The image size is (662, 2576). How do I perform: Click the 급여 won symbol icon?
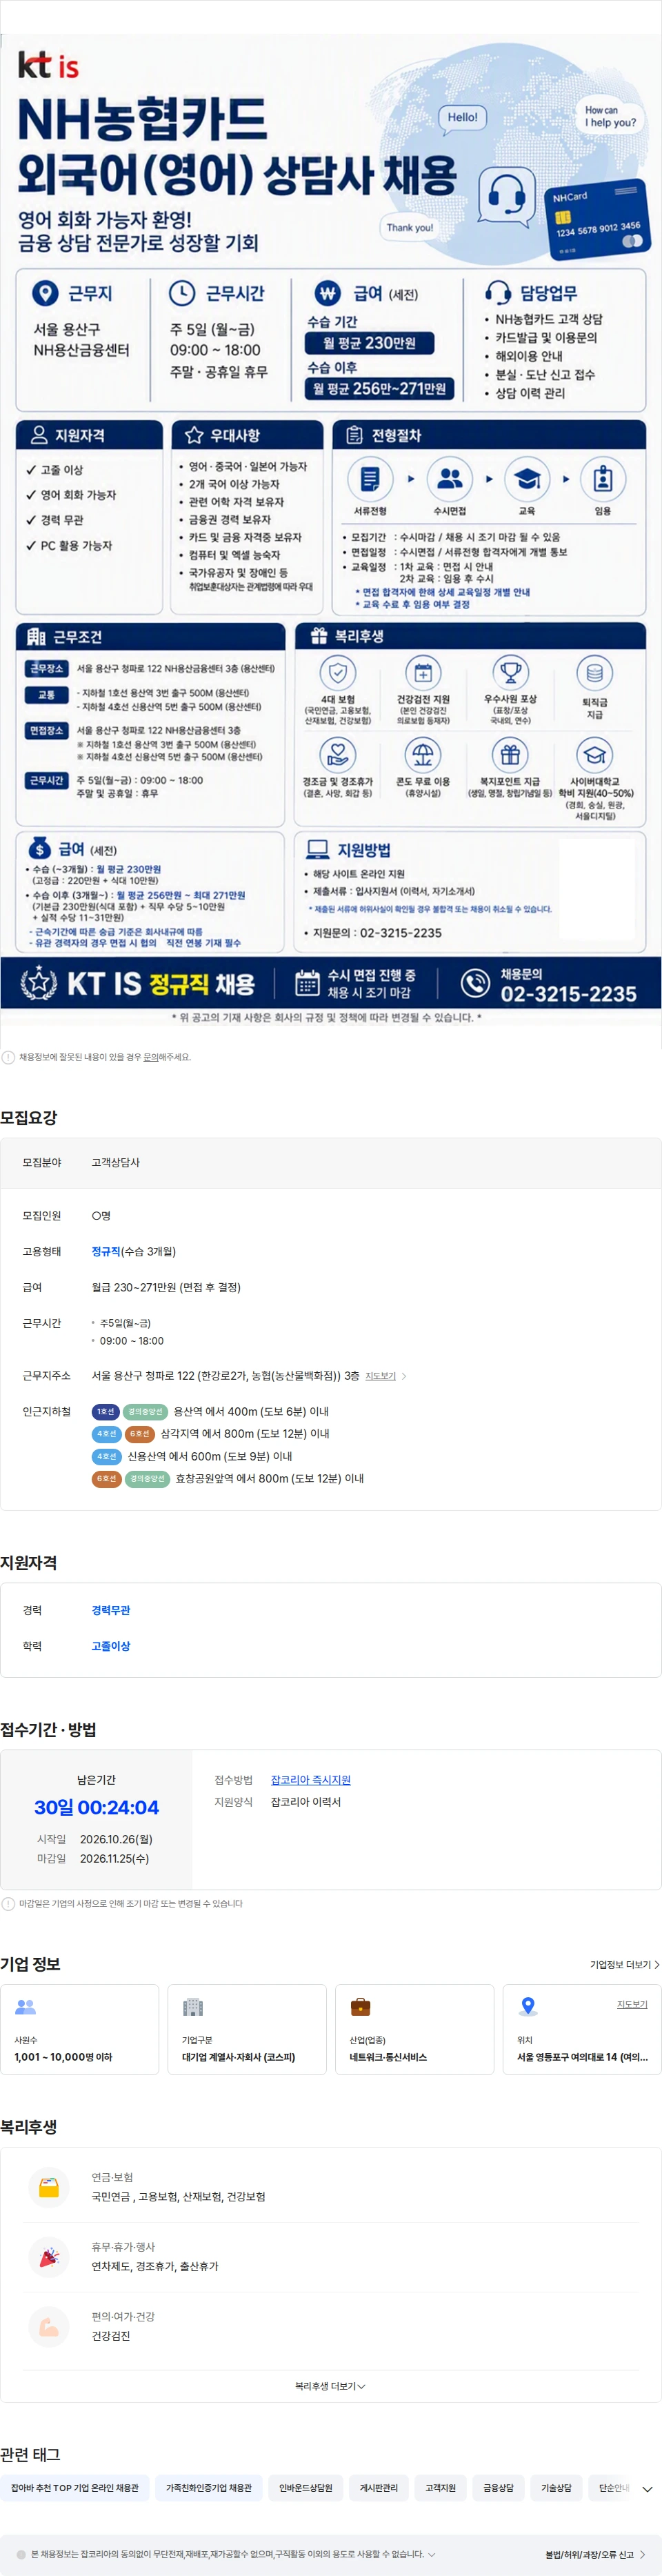tap(328, 293)
